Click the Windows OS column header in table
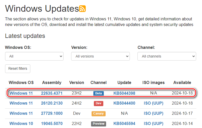Screen dimensions: 202x128 (21, 82)
